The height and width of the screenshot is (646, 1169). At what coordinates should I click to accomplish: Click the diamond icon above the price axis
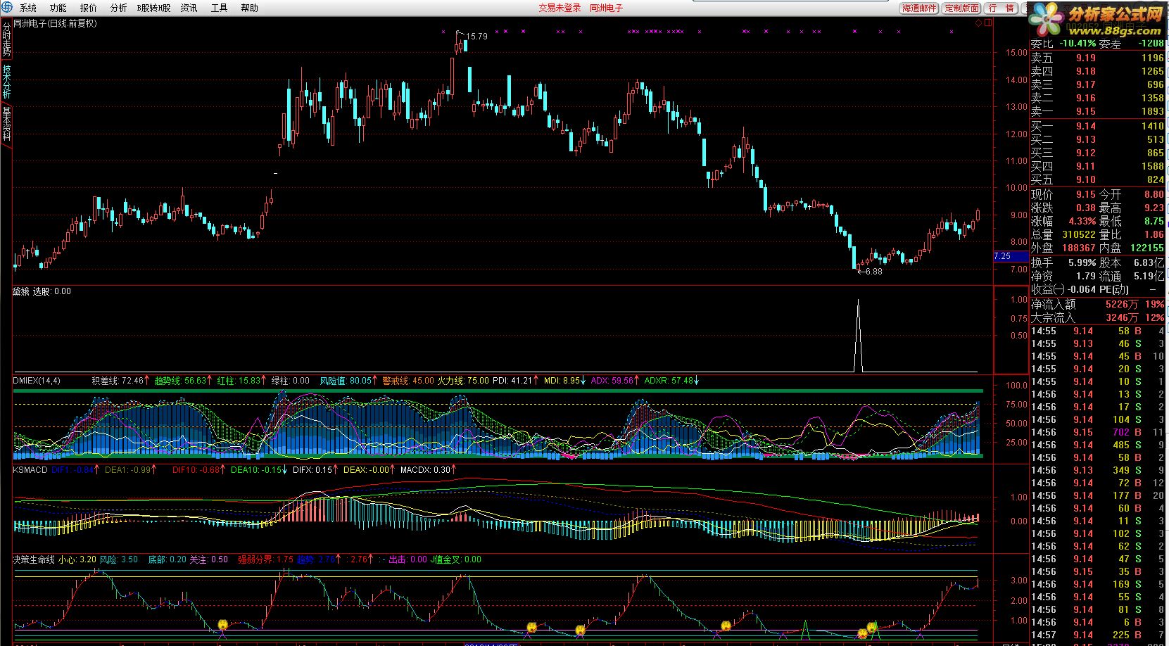coord(979,23)
